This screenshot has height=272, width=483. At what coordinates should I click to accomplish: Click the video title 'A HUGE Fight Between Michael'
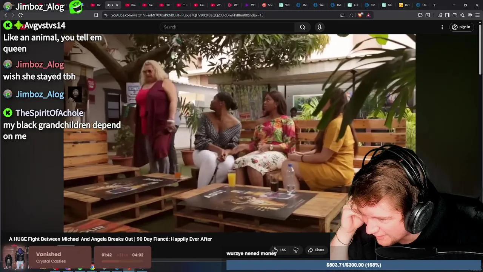click(111, 239)
